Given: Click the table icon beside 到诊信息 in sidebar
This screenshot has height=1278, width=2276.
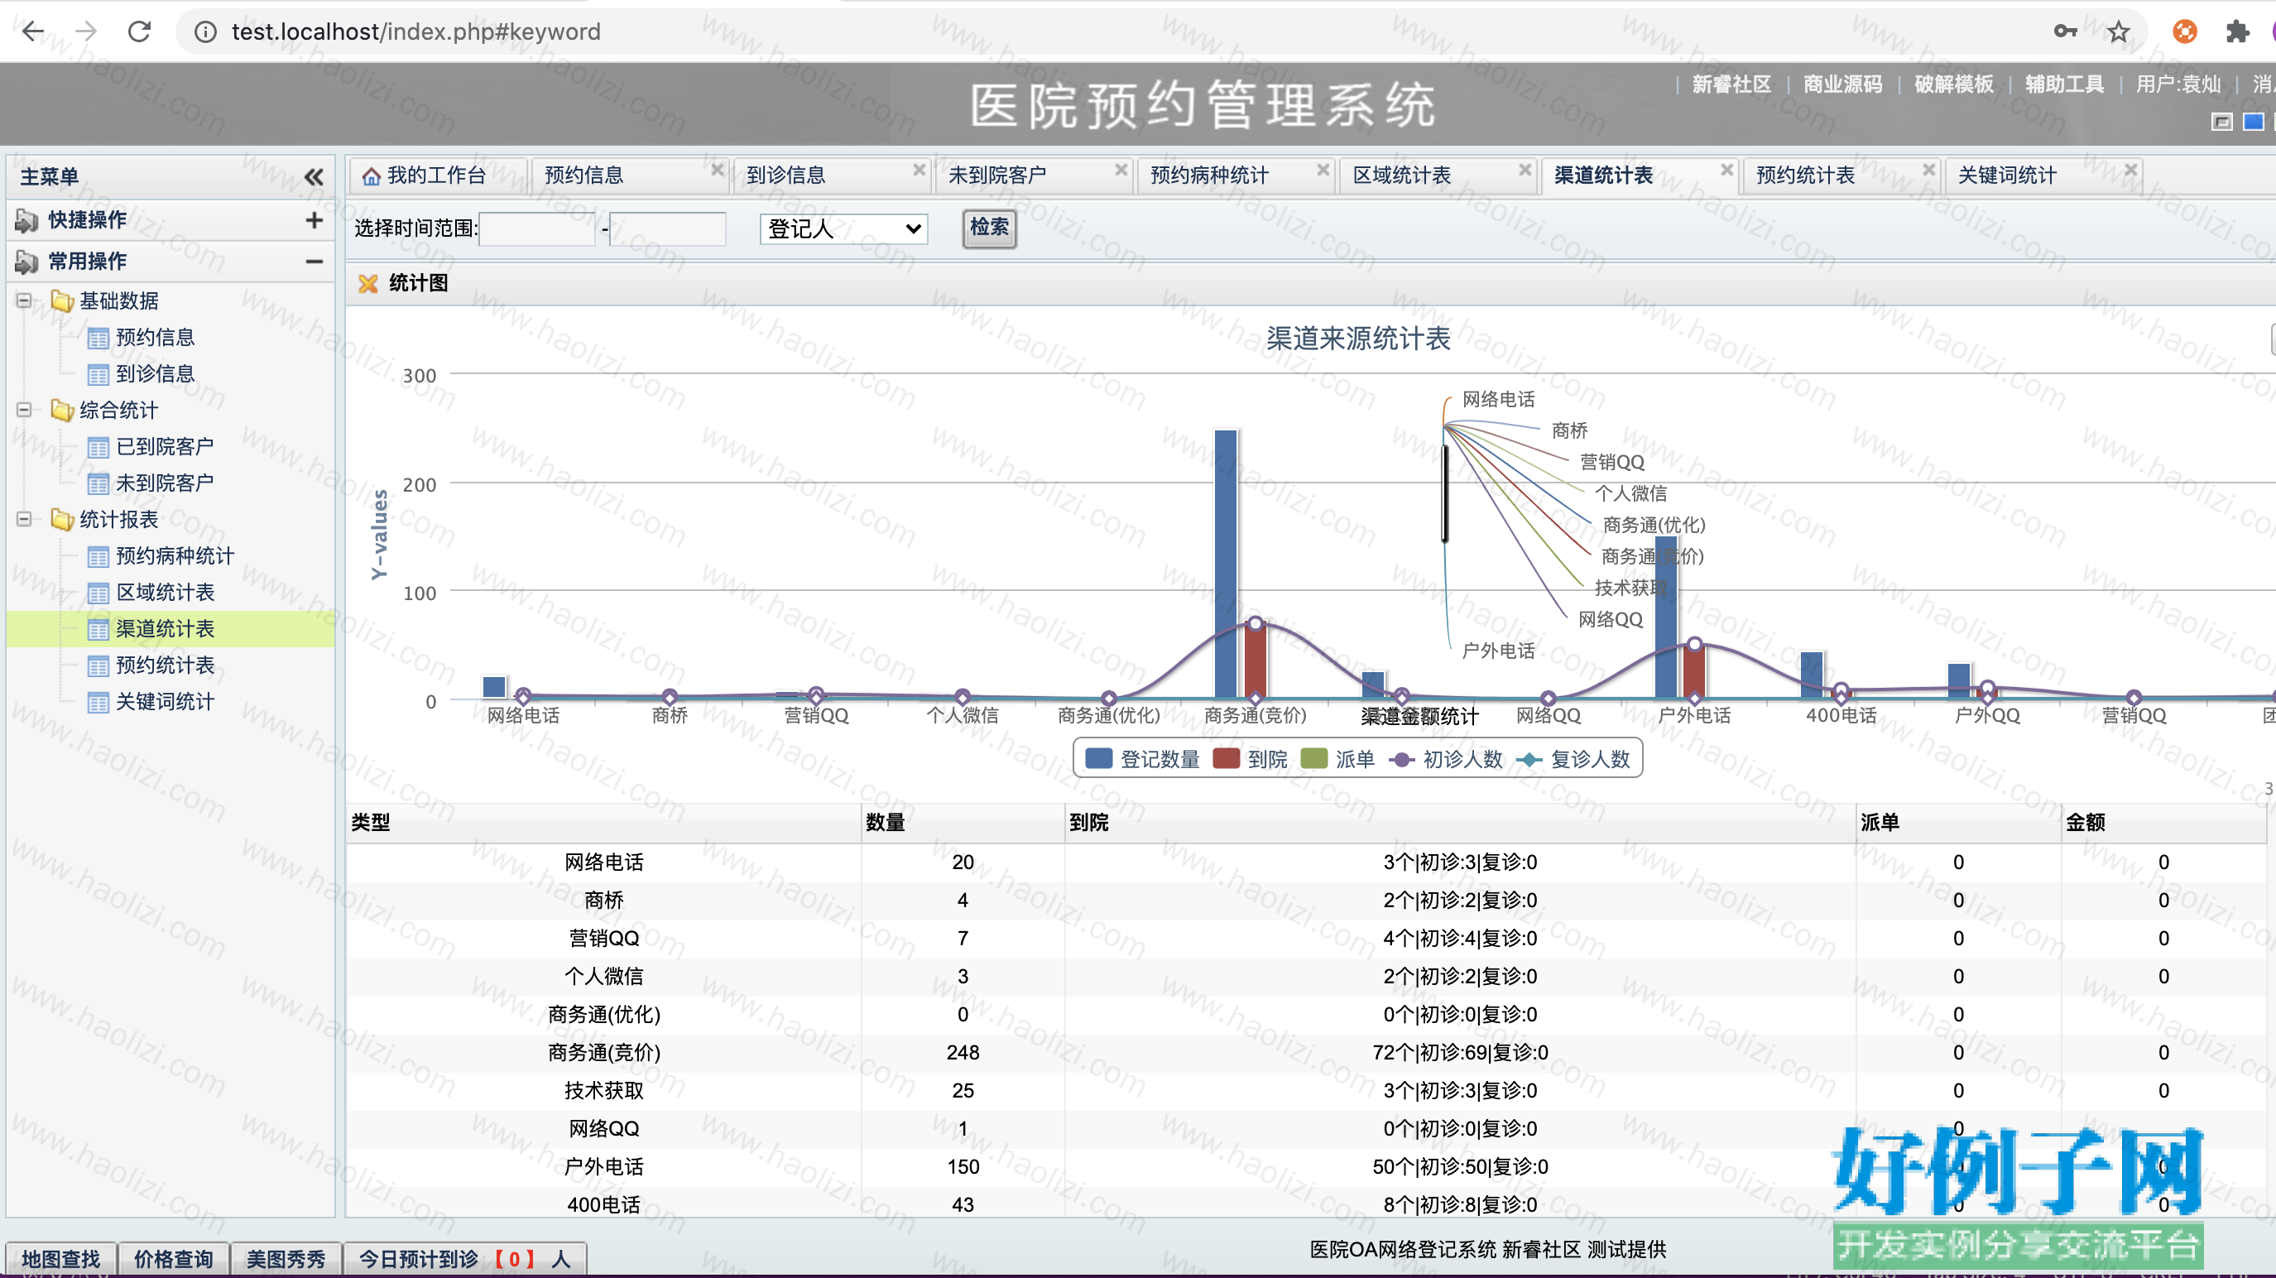Looking at the screenshot, I should point(98,375).
